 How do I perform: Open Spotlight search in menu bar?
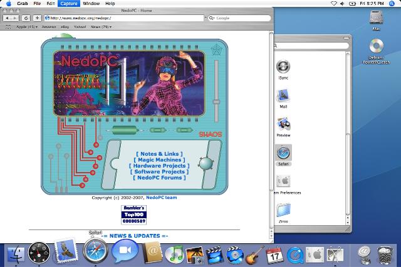pyautogui.click(x=392, y=4)
